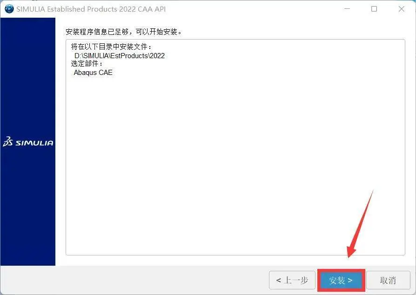Image resolution: width=416 pixels, height=295 pixels.
Task: Go back with the < 上一步 button
Action: click(292, 280)
